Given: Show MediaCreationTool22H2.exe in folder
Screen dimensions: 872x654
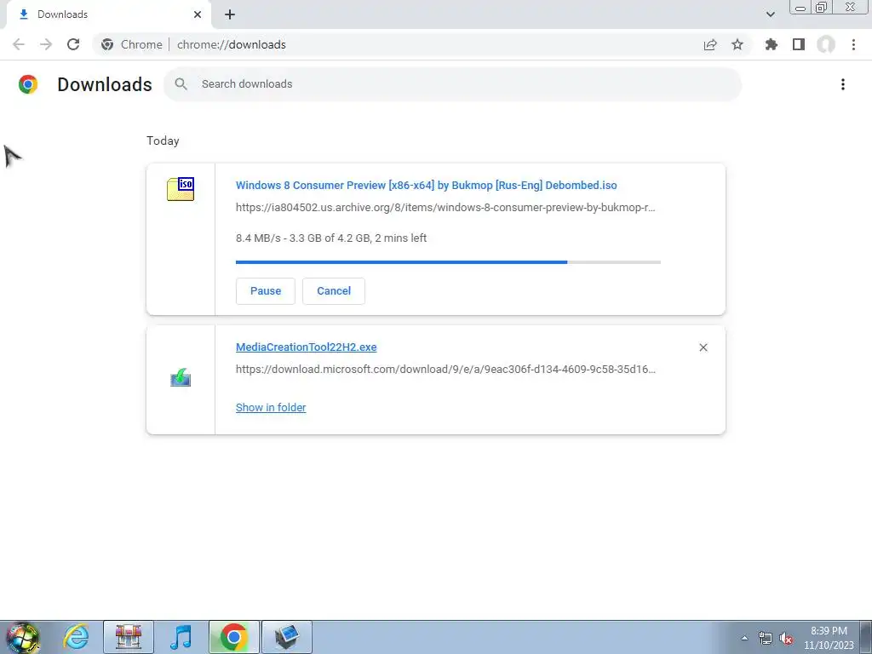Looking at the screenshot, I should 271,408.
